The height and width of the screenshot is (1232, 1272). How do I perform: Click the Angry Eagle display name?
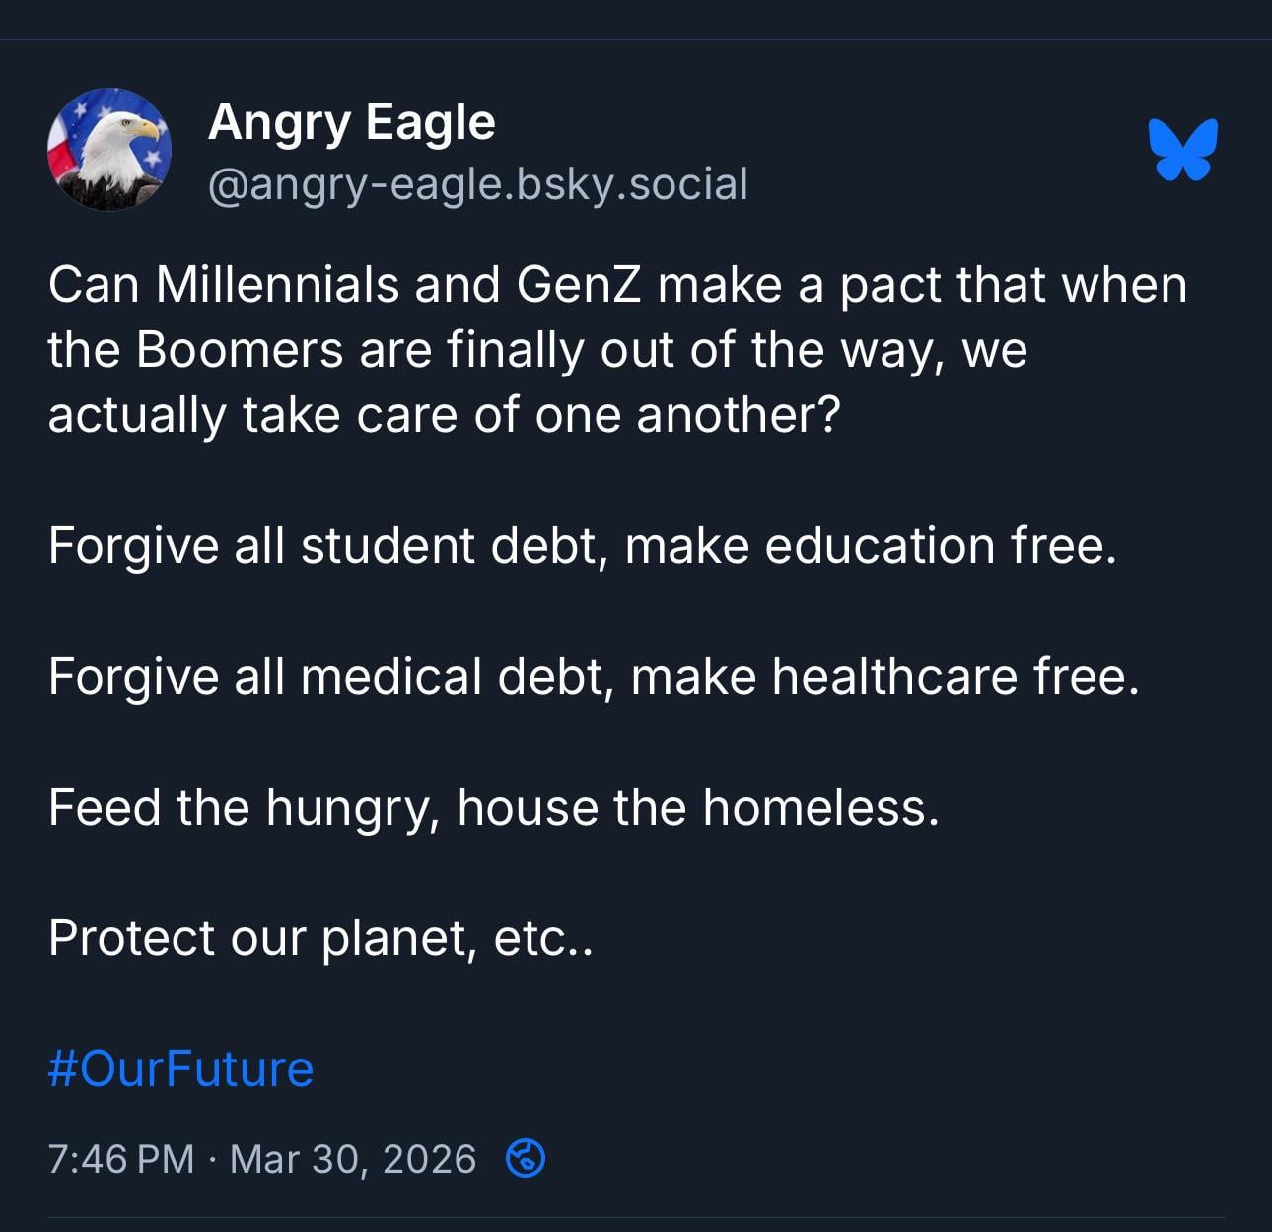click(351, 122)
